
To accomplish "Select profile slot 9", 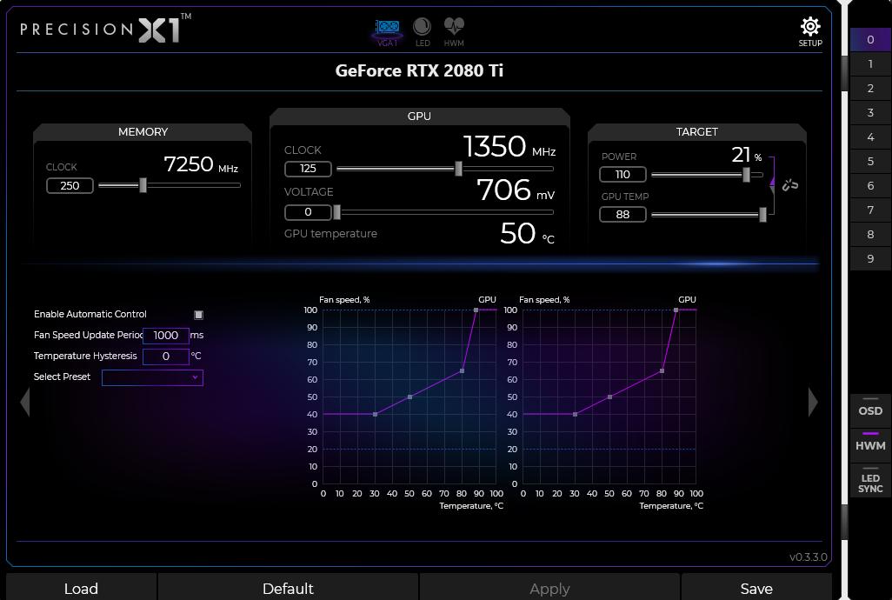I will [870, 259].
